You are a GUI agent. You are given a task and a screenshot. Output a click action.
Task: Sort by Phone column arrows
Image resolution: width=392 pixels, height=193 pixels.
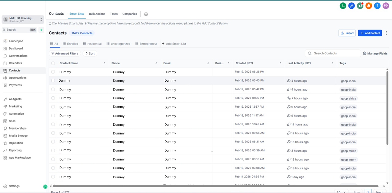[156, 63]
